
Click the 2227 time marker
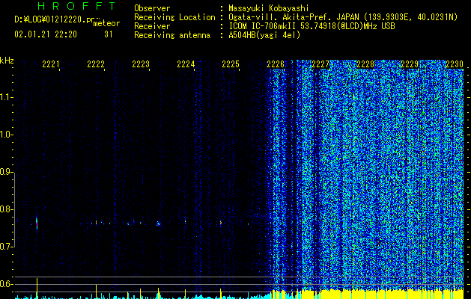(320, 64)
